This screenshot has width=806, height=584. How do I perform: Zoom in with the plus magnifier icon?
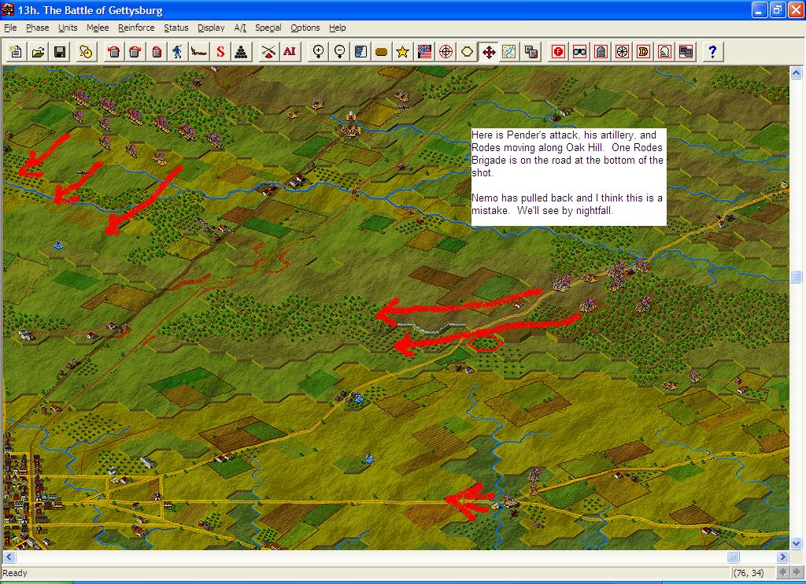click(x=318, y=51)
